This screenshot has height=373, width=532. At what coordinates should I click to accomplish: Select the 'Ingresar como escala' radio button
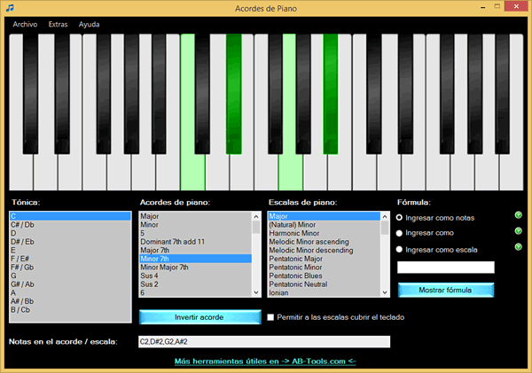point(399,250)
